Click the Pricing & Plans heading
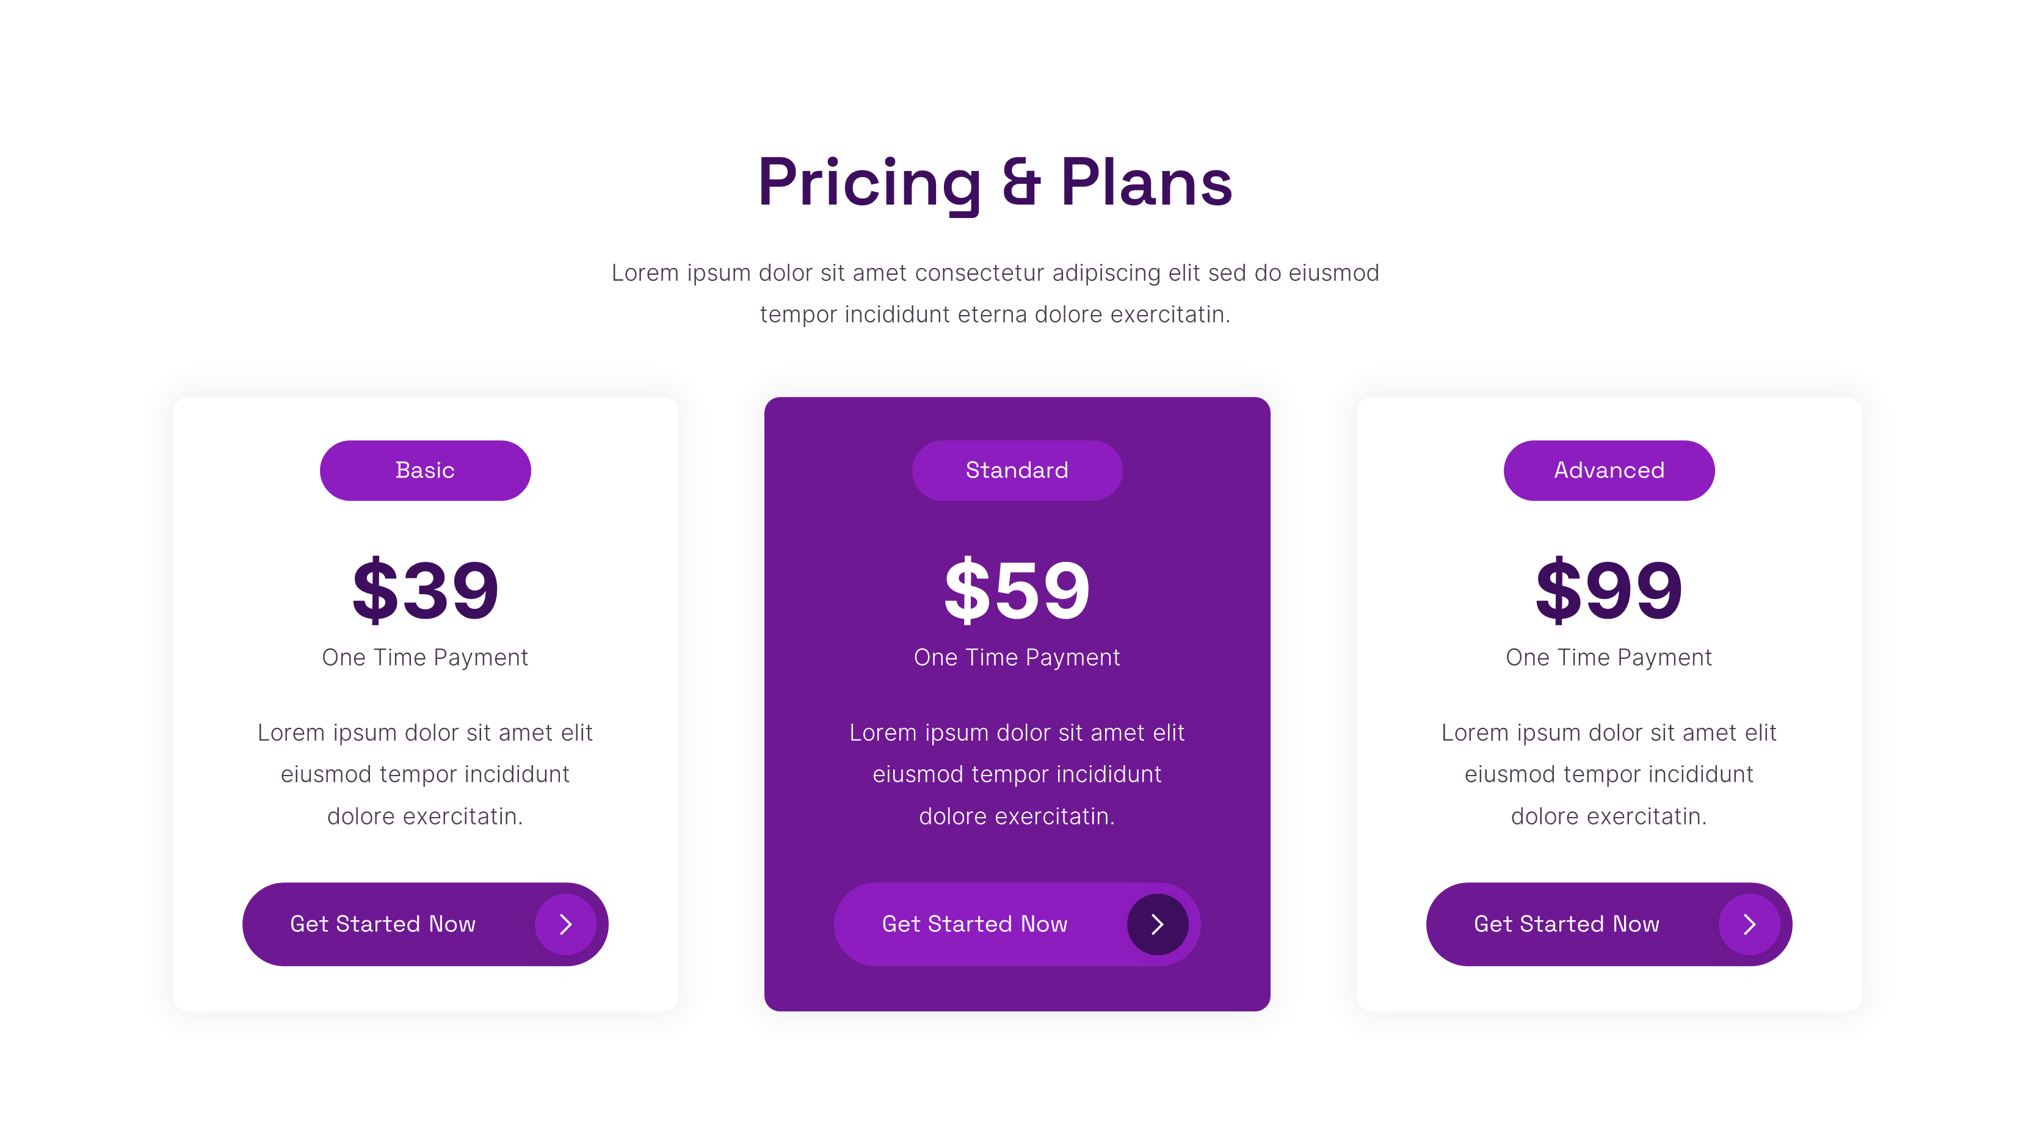The height and width of the screenshot is (1145, 2035). (995, 183)
